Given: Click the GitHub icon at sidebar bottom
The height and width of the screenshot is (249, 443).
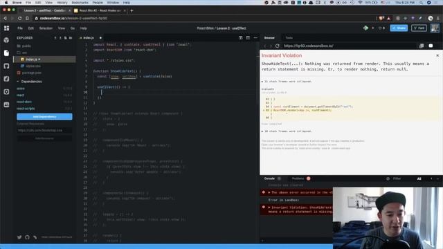Looking at the screenshot, I should pyautogui.click(x=27, y=237).
